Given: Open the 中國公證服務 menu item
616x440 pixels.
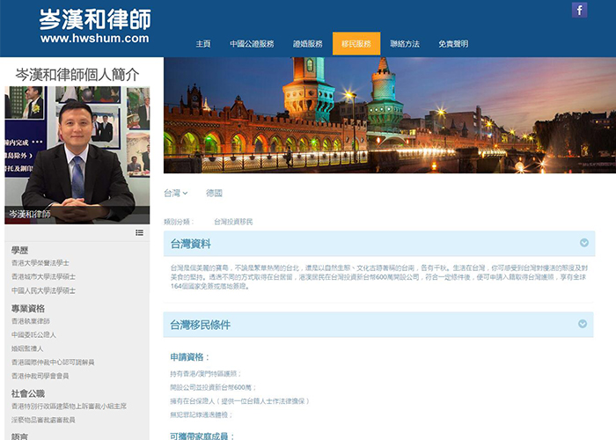Looking at the screenshot, I should tap(252, 43).
